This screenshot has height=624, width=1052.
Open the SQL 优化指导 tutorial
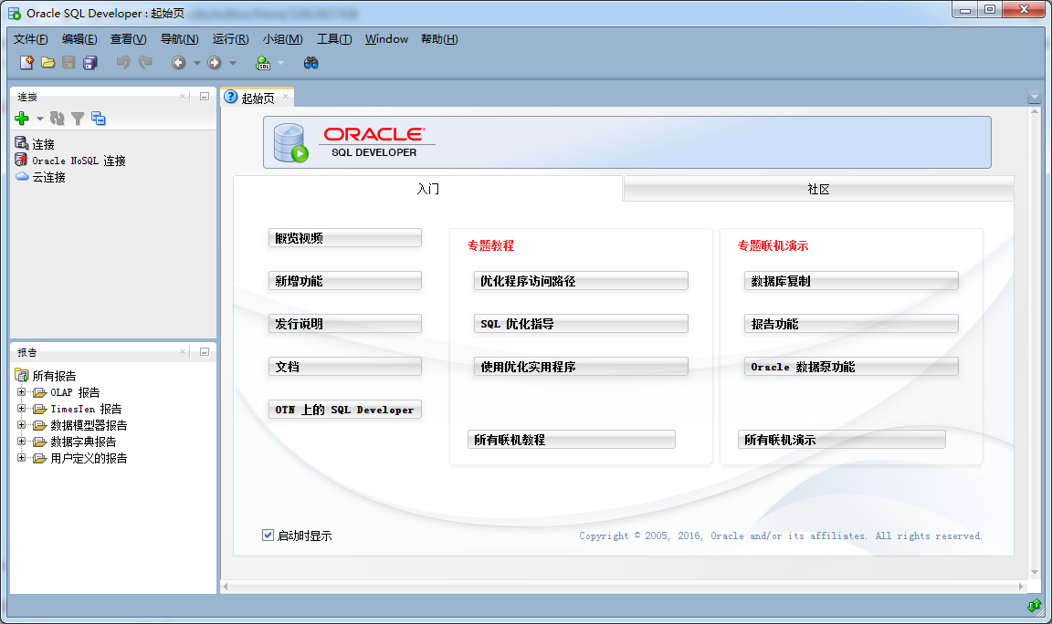click(x=581, y=324)
